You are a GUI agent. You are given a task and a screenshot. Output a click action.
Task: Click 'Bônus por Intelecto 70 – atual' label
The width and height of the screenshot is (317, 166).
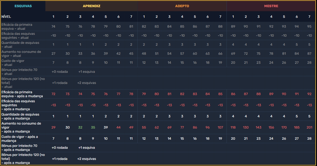pos(19,72)
